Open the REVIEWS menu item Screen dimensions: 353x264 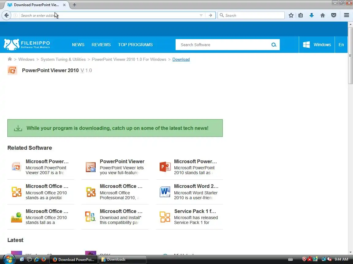(101, 45)
